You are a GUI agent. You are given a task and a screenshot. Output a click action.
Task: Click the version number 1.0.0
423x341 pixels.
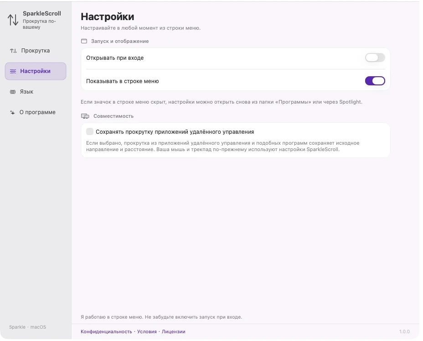(404, 331)
